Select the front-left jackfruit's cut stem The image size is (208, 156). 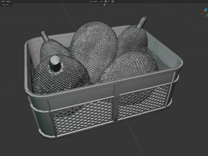click(x=55, y=63)
